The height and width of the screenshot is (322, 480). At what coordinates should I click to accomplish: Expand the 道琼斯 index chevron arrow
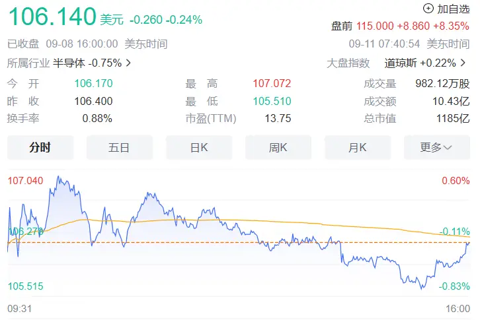tap(463, 63)
